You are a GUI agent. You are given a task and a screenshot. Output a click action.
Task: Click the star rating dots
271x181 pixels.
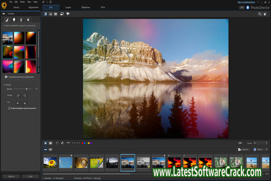point(76,143)
